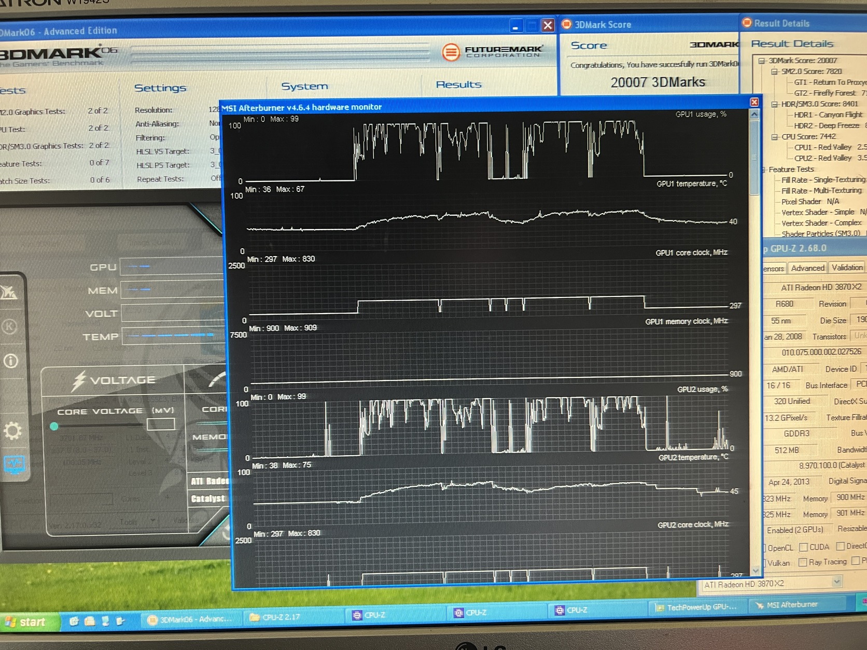Select Fill Rate - Single-Texturing item

click(x=823, y=180)
